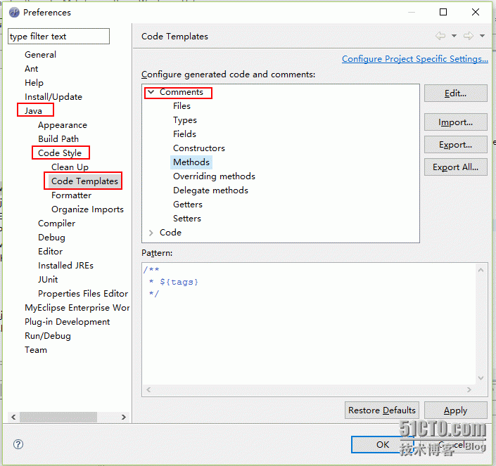The image size is (496, 466).
Task: Select Installed JREs entry
Action: 66,266
